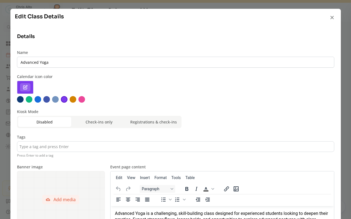Image resolution: width=351 pixels, height=219 pixels.
Task: Align text left
Action: pyautogui.click(x=118, y=200)
